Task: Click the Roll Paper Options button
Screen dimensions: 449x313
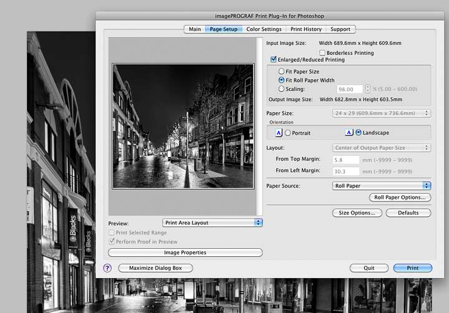Action: (x=400, y=197)
